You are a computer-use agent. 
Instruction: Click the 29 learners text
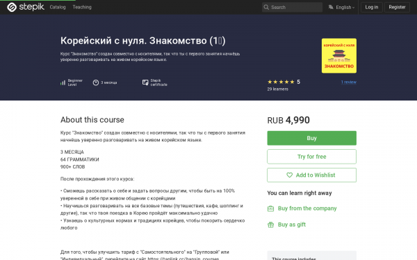tap(277, 89)
